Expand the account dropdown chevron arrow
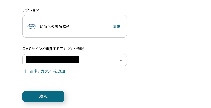The width and height of the screenshot is (211, 108). pos(121,60)
